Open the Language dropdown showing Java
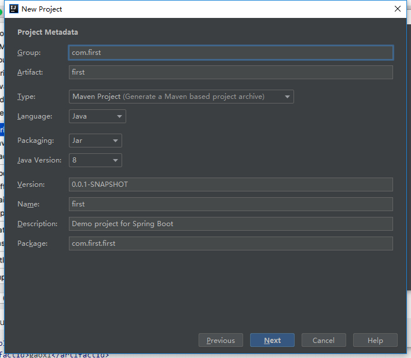This screenshot has width=411, height=358. click(97, 116)
